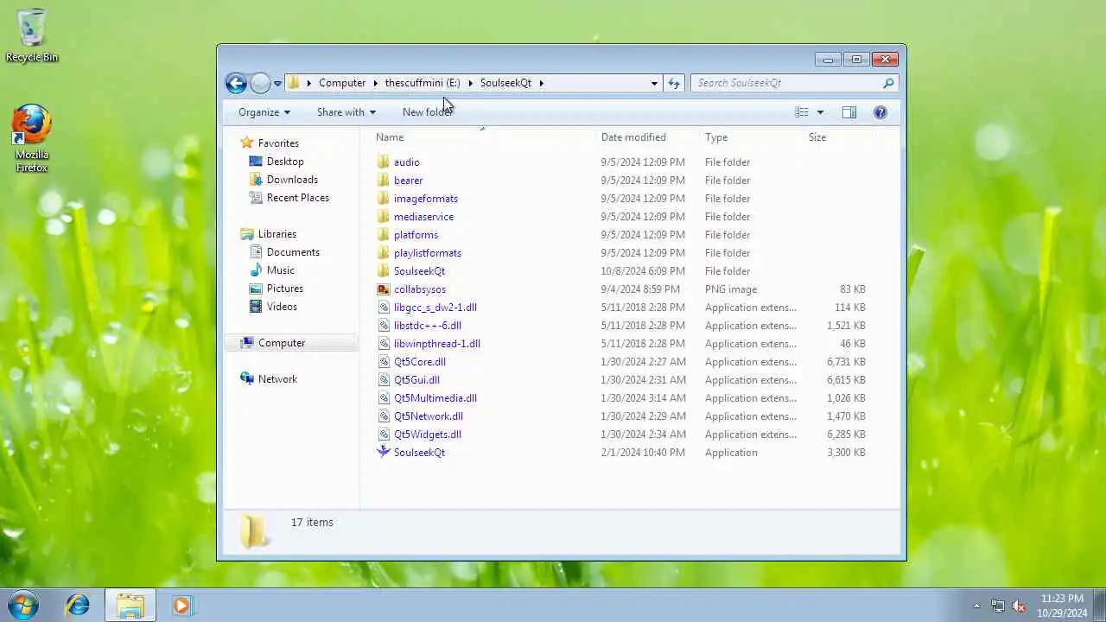Click the Explorer Back arrow button
Image resolution: width=1106 pixels, height=622 pixels.
tap(236, 83)
